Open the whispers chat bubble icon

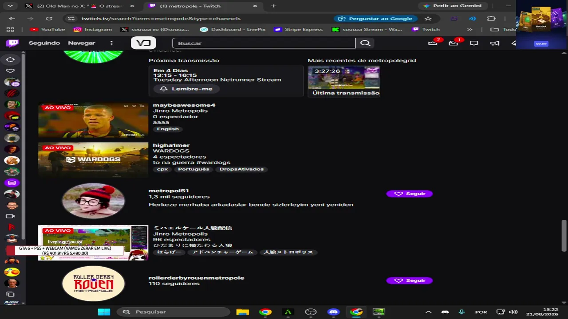pos(474,43)
